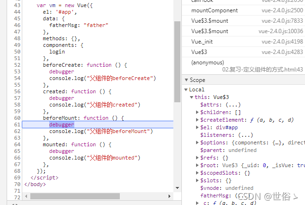Expand the $options object
The height and width of the screenshot is (205, 305).
197,143
